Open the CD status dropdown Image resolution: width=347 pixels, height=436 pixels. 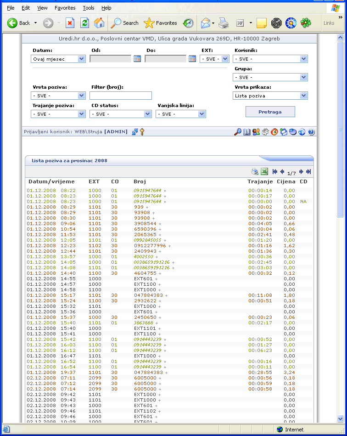(121, 114)
